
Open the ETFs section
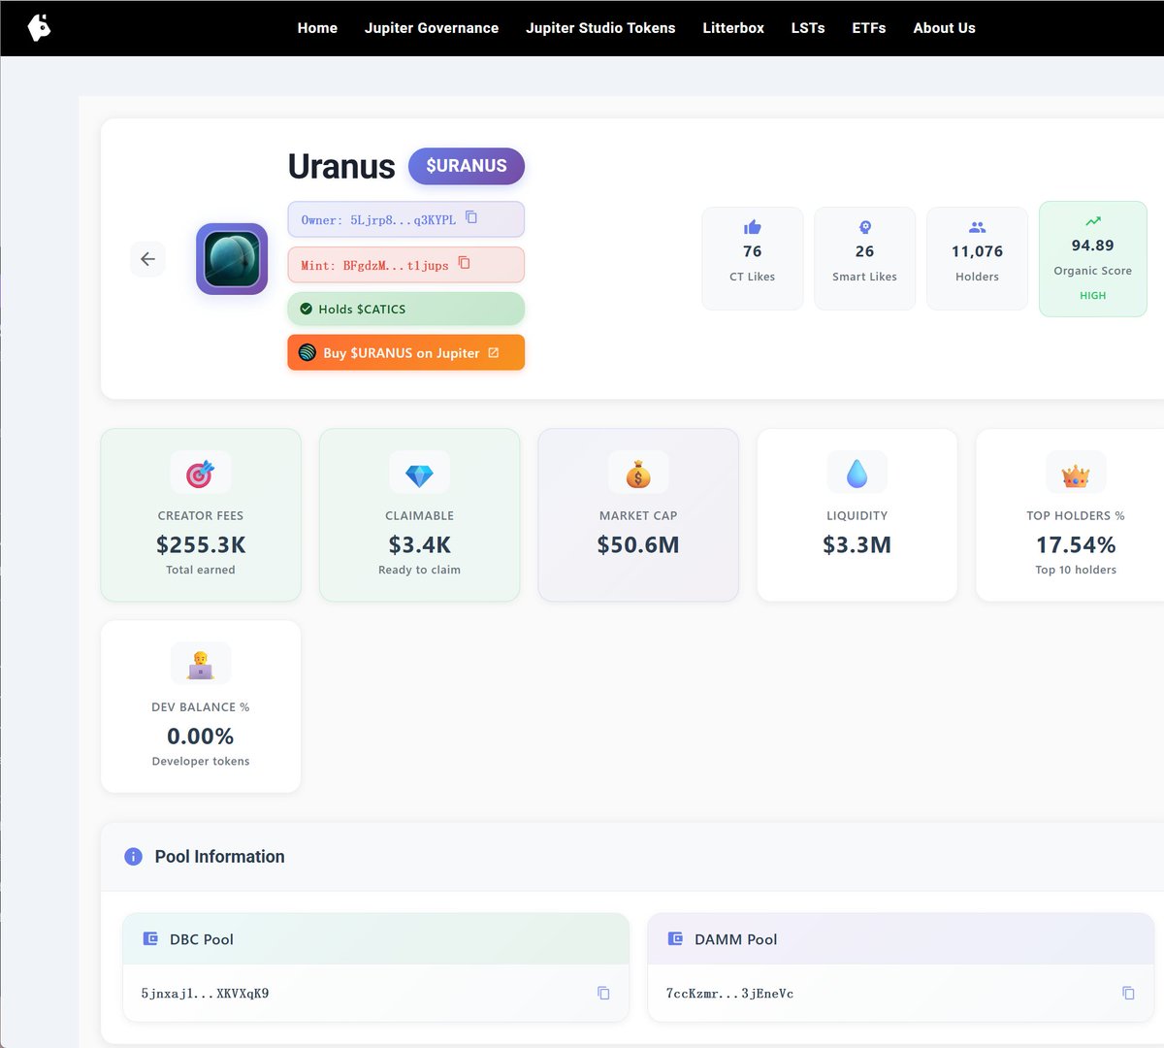tap(869, 28)
